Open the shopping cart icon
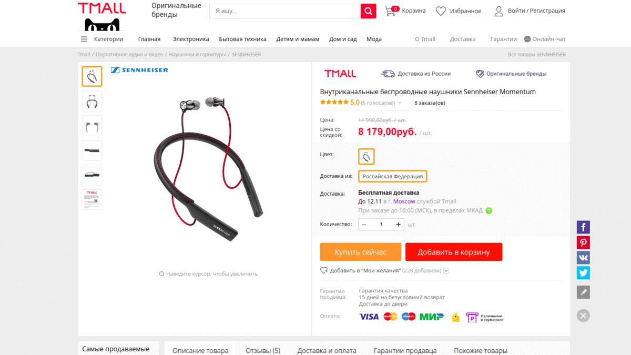Screen dimensions: 631x355 tap(391, 11)
